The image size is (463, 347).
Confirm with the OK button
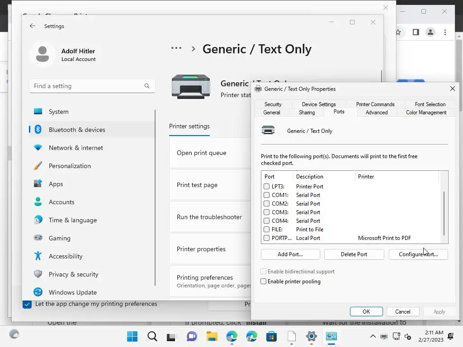click(x=366, y=312)
